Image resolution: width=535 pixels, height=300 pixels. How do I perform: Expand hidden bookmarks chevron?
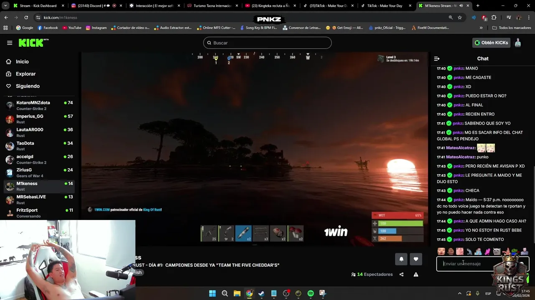click(x=481, y=28)
